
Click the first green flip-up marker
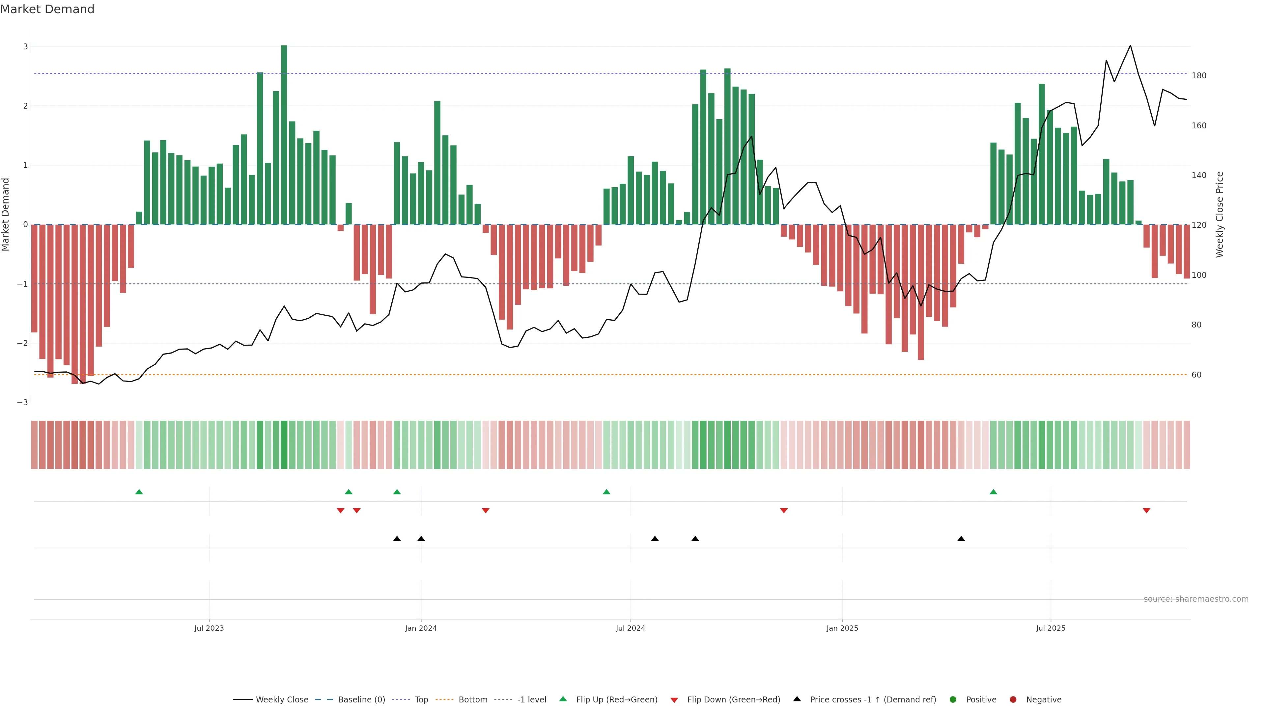(x=139, y=492)
